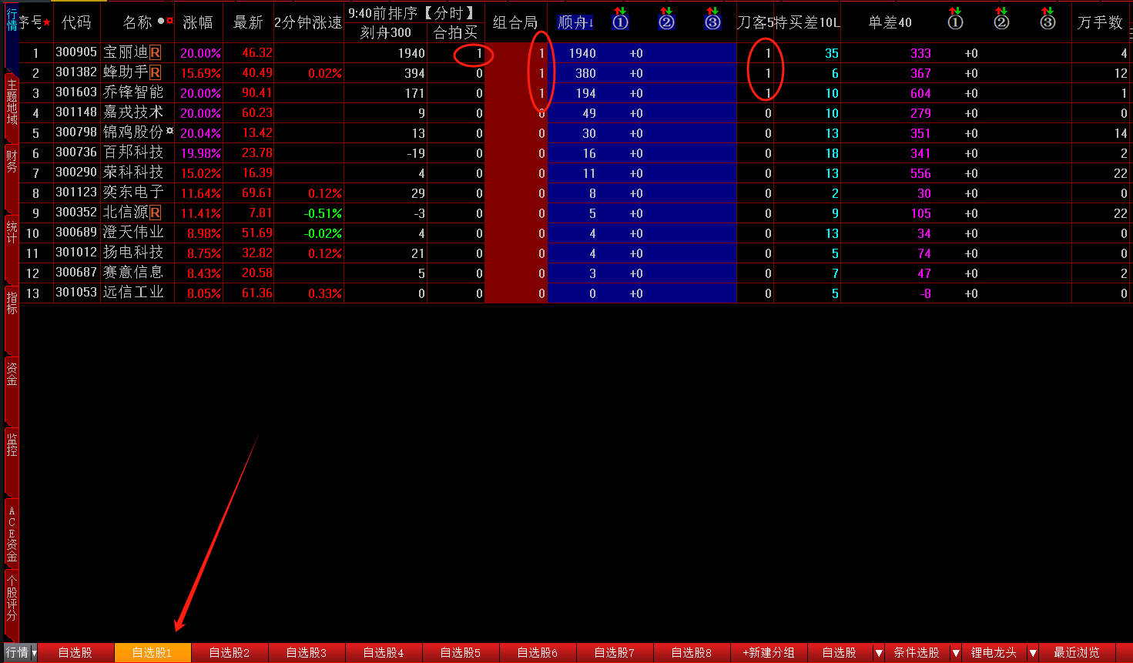The height and width of the screenshot is (663, 1133).
Task: Open dropdown arrow next to 行情 at bottom
Action: [34, 653]
